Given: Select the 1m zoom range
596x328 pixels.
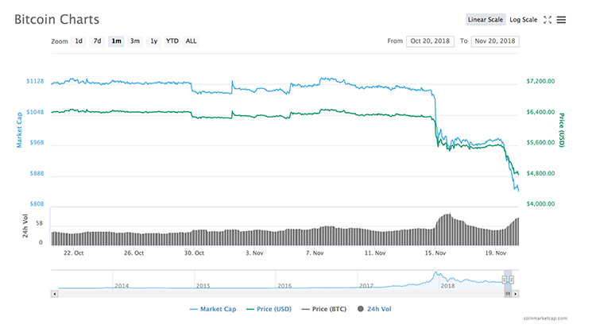Looking at the screenshot, I should 116,41.
